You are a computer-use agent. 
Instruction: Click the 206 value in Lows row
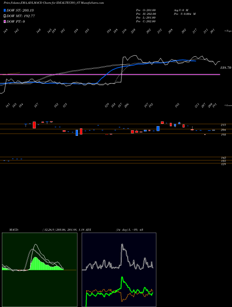pyautogui.click(x=127, y=106)
